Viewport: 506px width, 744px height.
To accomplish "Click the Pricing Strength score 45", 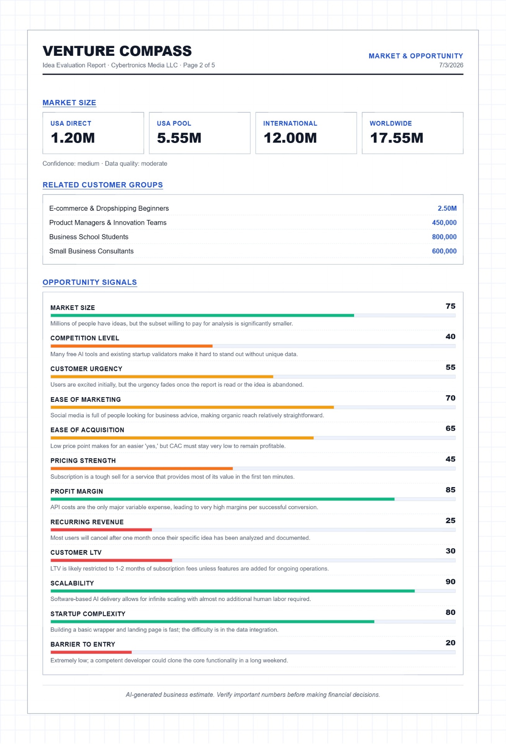I will click(x=451, y=459).
